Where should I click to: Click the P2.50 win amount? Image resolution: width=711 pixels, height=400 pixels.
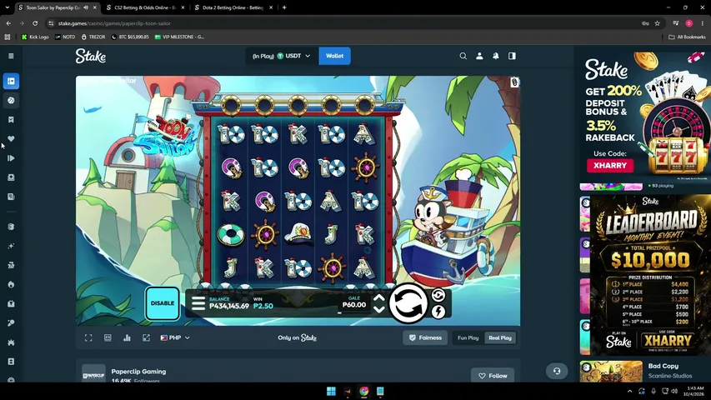tap(263, 306)
